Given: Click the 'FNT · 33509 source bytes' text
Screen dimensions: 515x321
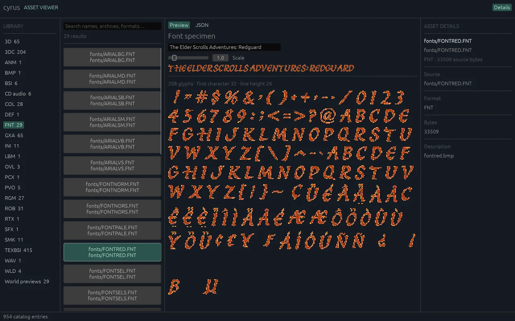Looking at the screenshot, I should (453, 59).
